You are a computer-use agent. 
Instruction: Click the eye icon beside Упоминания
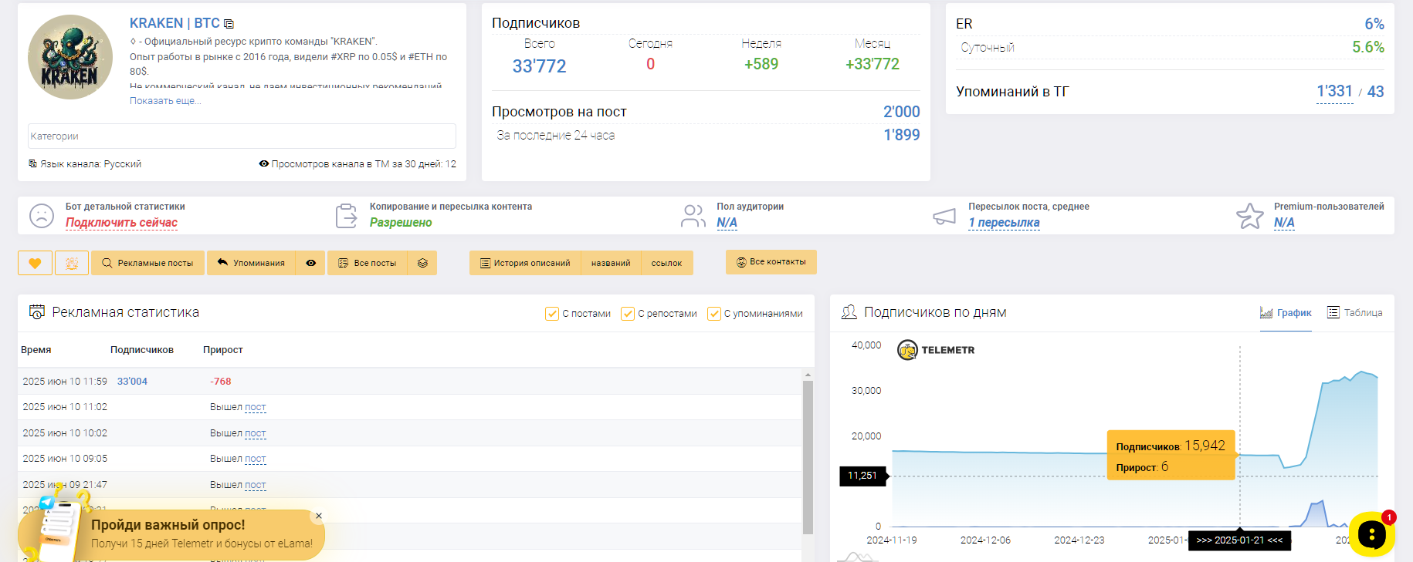point(310,263)
